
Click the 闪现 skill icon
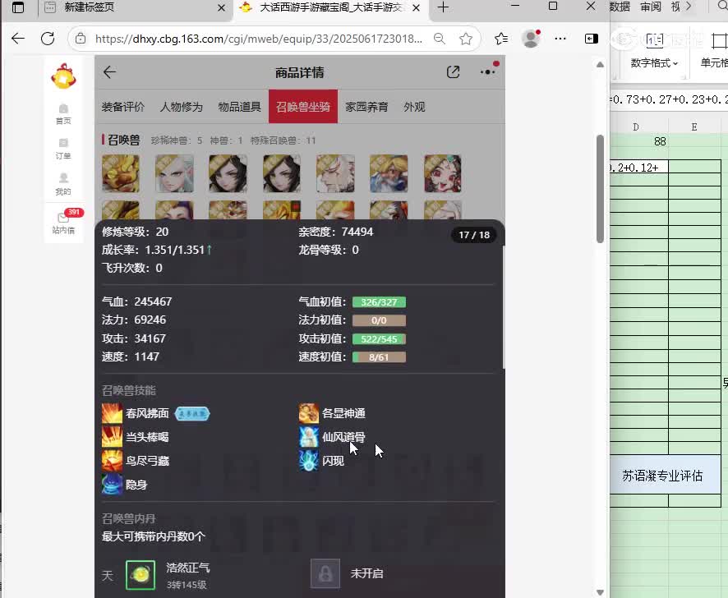pyautogui.click(x=309, y=461)
